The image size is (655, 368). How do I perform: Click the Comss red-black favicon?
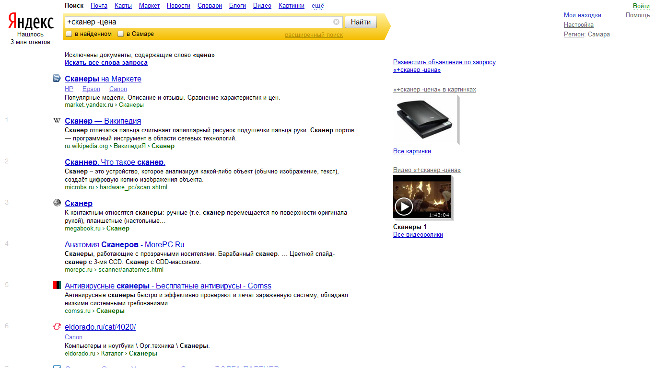coord(57,286)
